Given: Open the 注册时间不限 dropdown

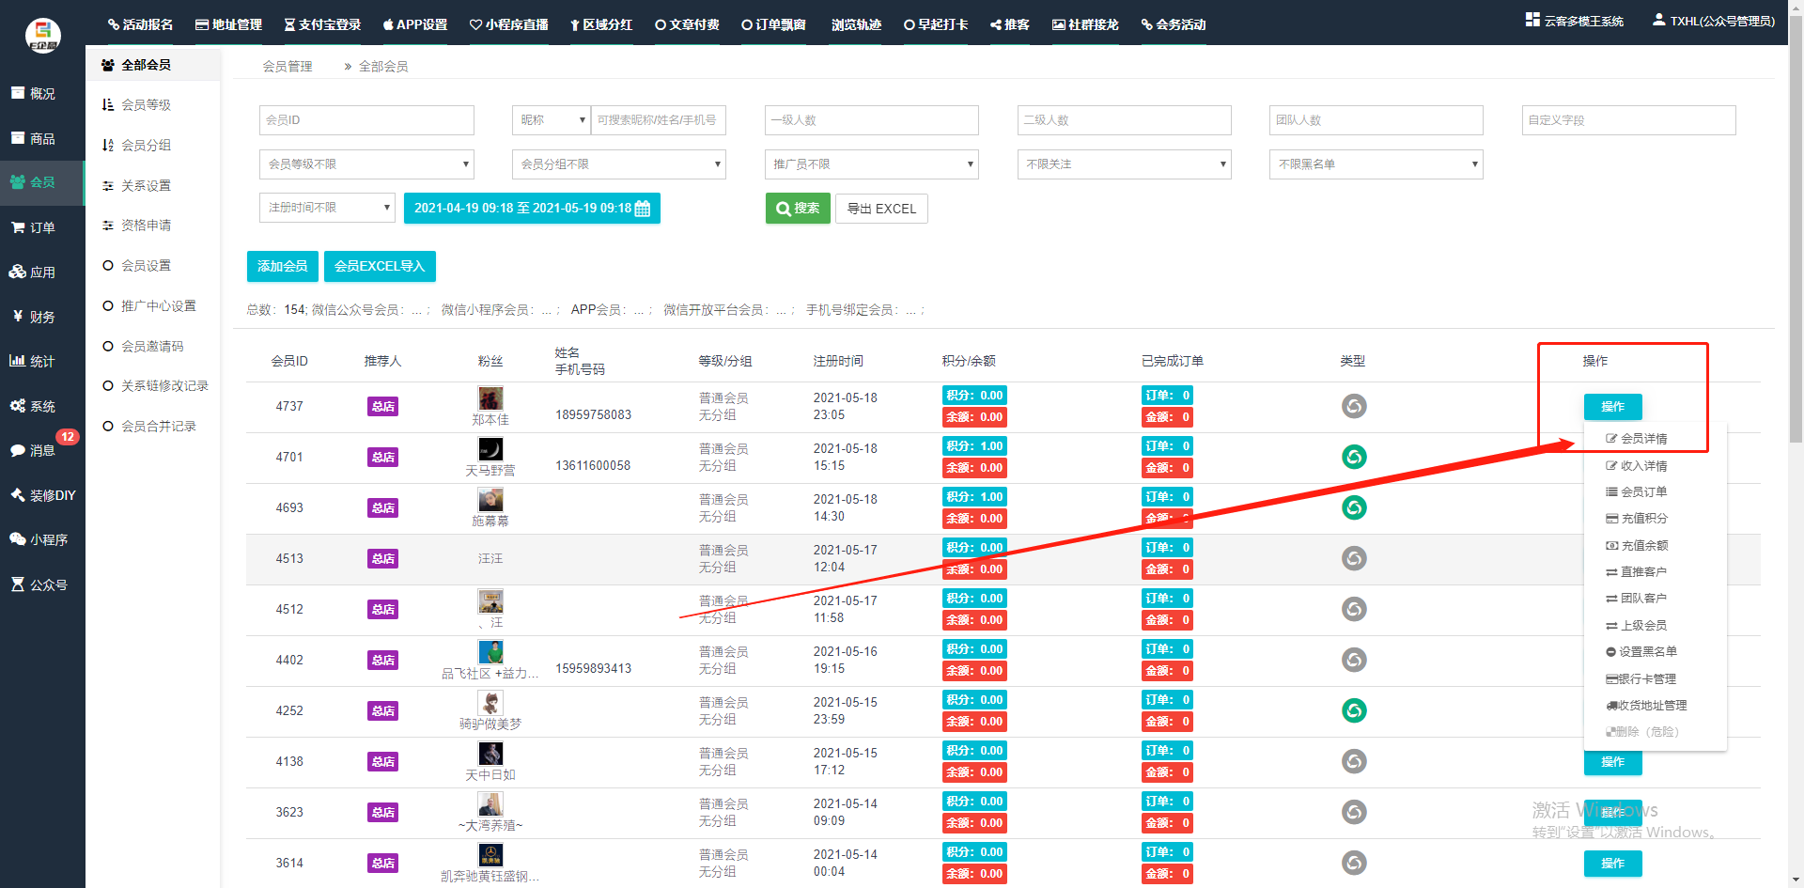Looking at the screenshot, I should pos(326,208).
